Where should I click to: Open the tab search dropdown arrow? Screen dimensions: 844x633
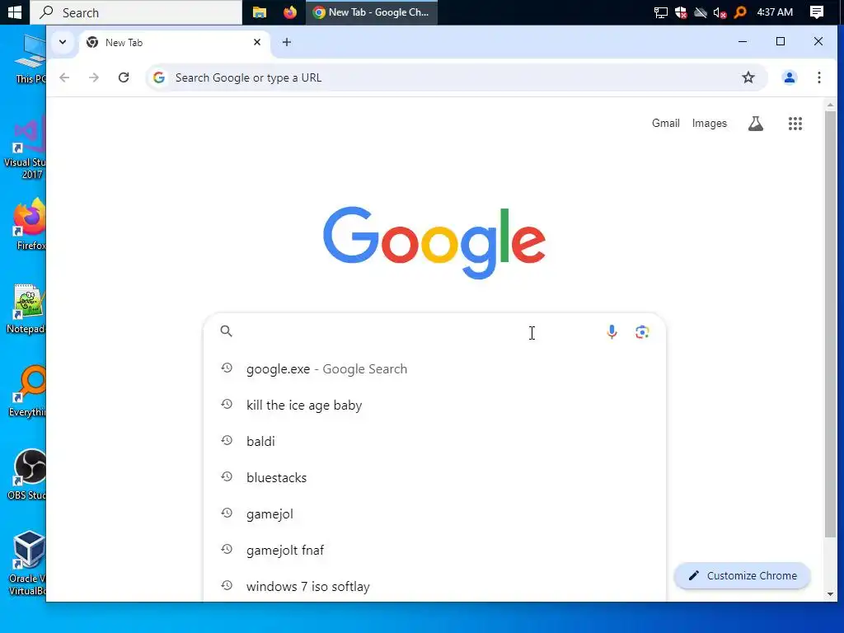tap(63, 42)
